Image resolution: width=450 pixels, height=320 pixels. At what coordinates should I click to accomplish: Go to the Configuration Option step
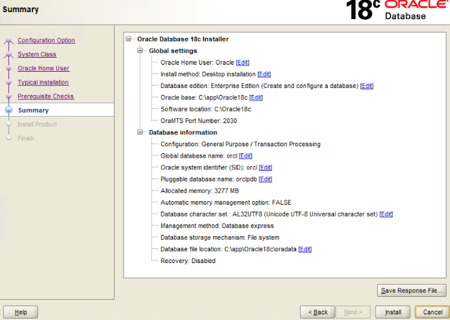click(x=46, y=40)
